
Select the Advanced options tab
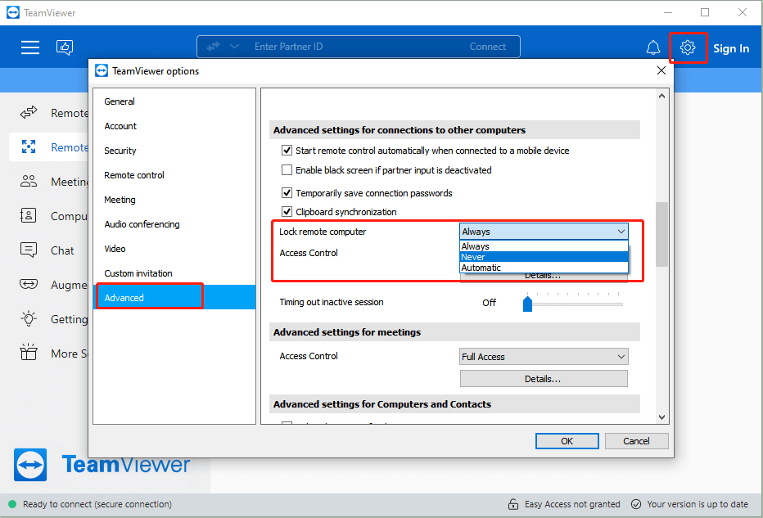[174, 297]
